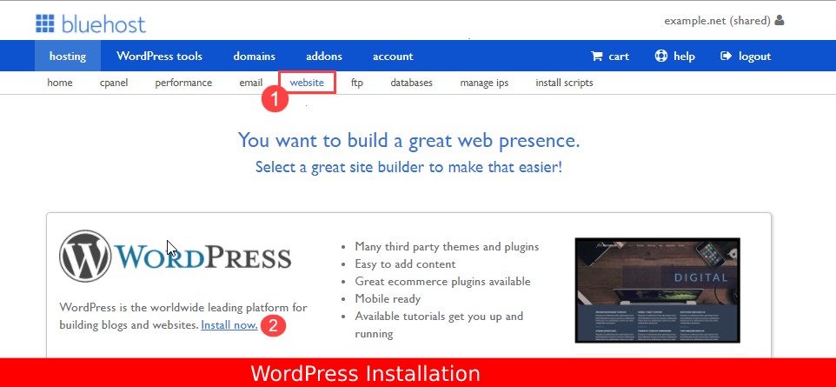836x387 pixels.
Task: Click the WordPress wordmark text
Action: 203,257
